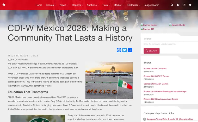Click the date 'Thu, 05/21/2026 - 22:26'
The width and height of the screenshot is (198, 122).
(23, 56)
